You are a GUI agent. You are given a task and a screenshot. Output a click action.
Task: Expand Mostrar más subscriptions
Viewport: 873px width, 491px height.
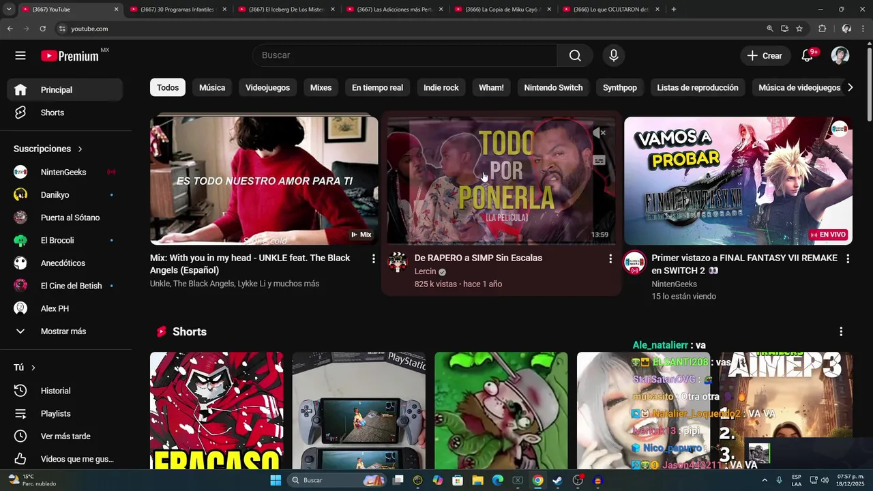tap(65, 331)
